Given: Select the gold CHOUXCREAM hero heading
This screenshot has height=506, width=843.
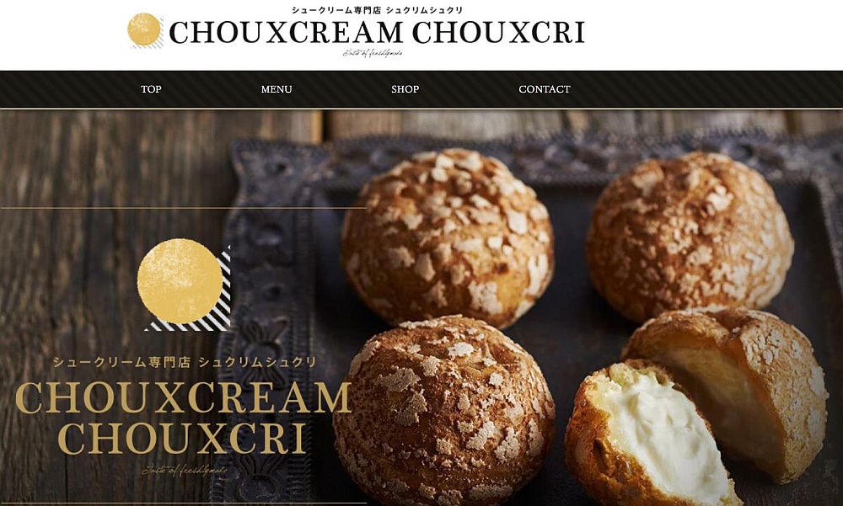Looking at the screenshot, I should [x=183, y=398].
